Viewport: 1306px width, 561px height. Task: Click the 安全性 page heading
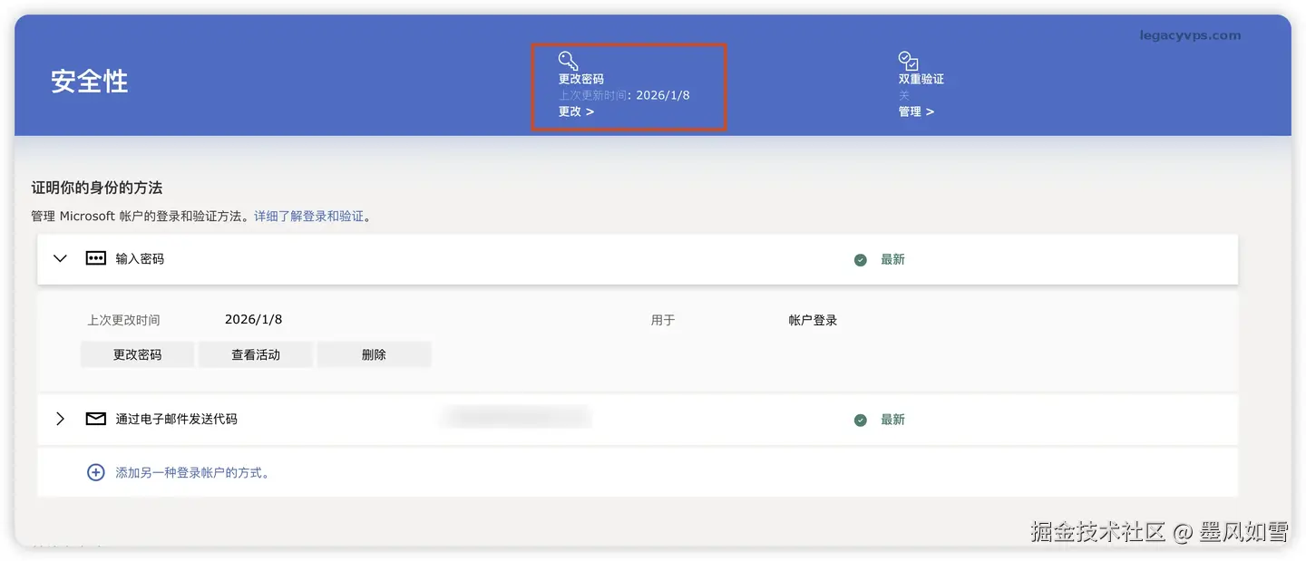point(89,82)
